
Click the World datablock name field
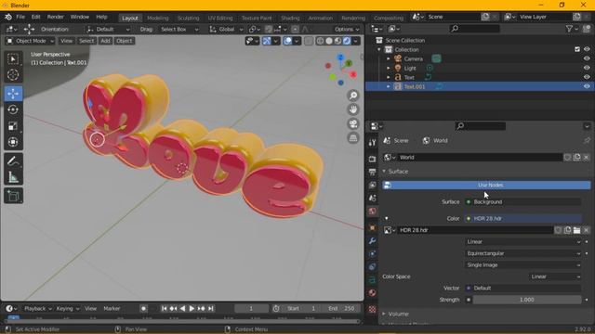480,158
